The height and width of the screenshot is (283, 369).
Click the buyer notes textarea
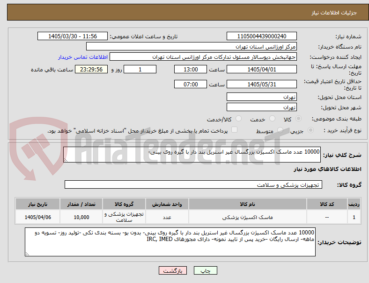point(170,242)
